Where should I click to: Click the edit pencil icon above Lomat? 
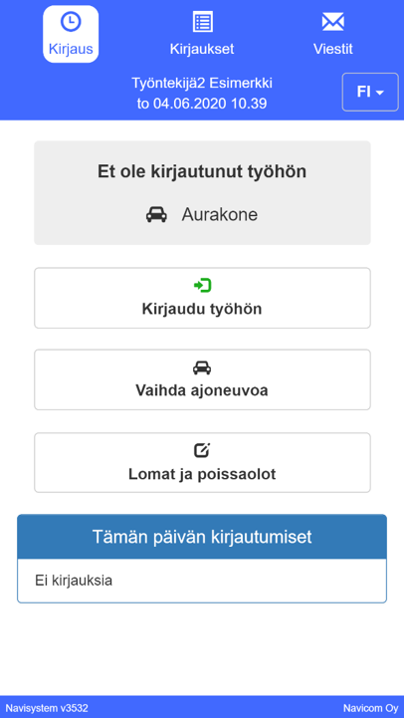(x=202, y=450)
